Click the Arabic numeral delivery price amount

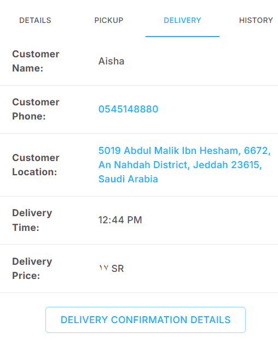point(104,268)
